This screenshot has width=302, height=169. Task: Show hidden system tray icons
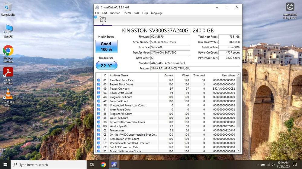coord(257,164)
